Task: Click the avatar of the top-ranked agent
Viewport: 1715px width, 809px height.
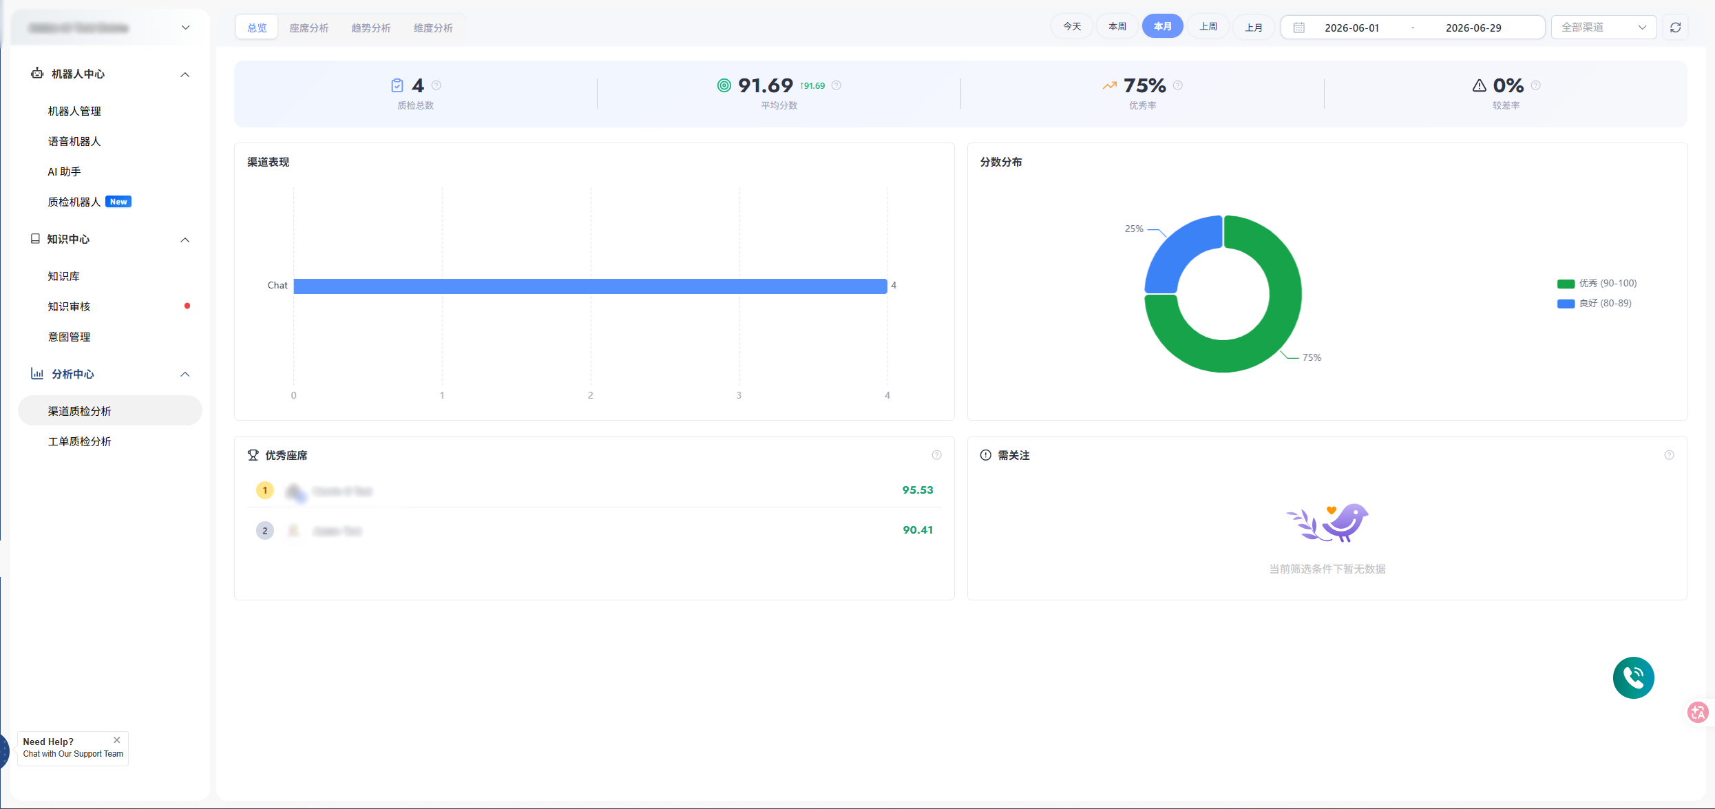Action: click(295, 492)
